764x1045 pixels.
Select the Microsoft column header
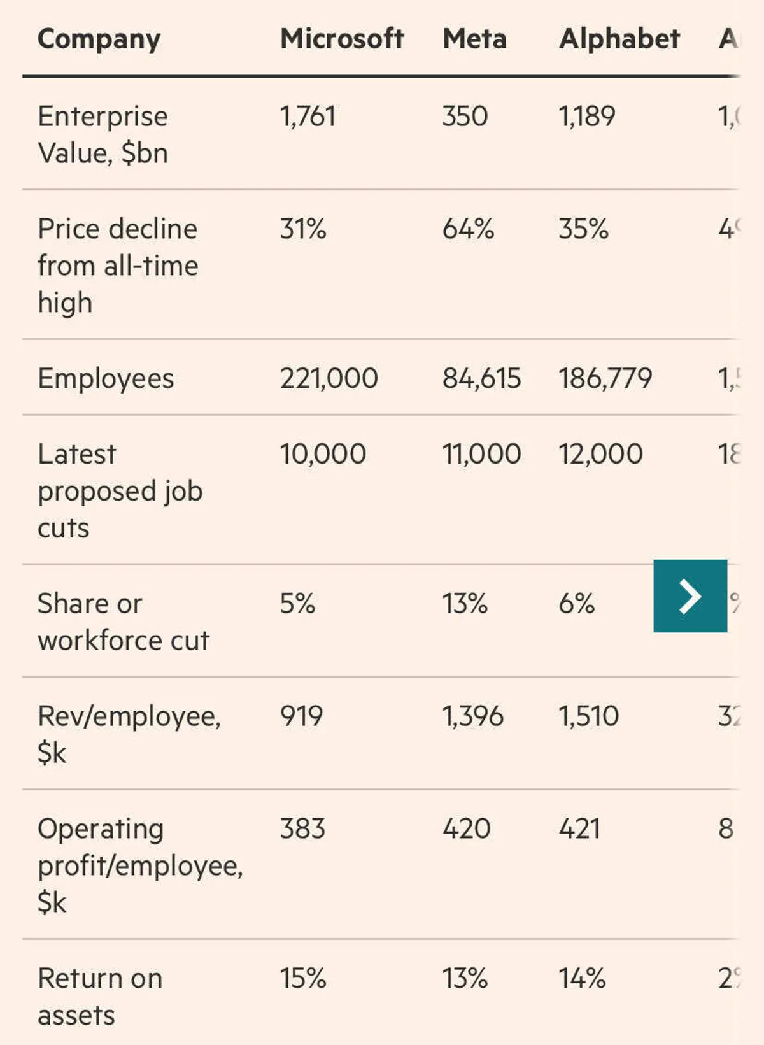coord(342,39)
